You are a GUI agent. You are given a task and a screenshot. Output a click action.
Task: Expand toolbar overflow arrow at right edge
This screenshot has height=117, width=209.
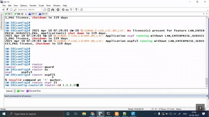(208, 10)
